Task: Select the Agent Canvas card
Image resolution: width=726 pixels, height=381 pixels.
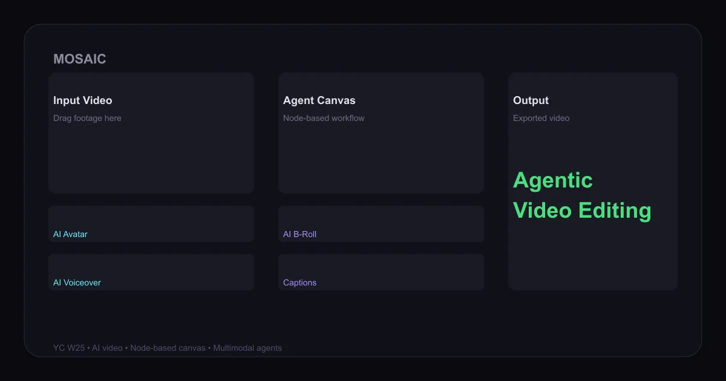Action: [x=381, y=133]
